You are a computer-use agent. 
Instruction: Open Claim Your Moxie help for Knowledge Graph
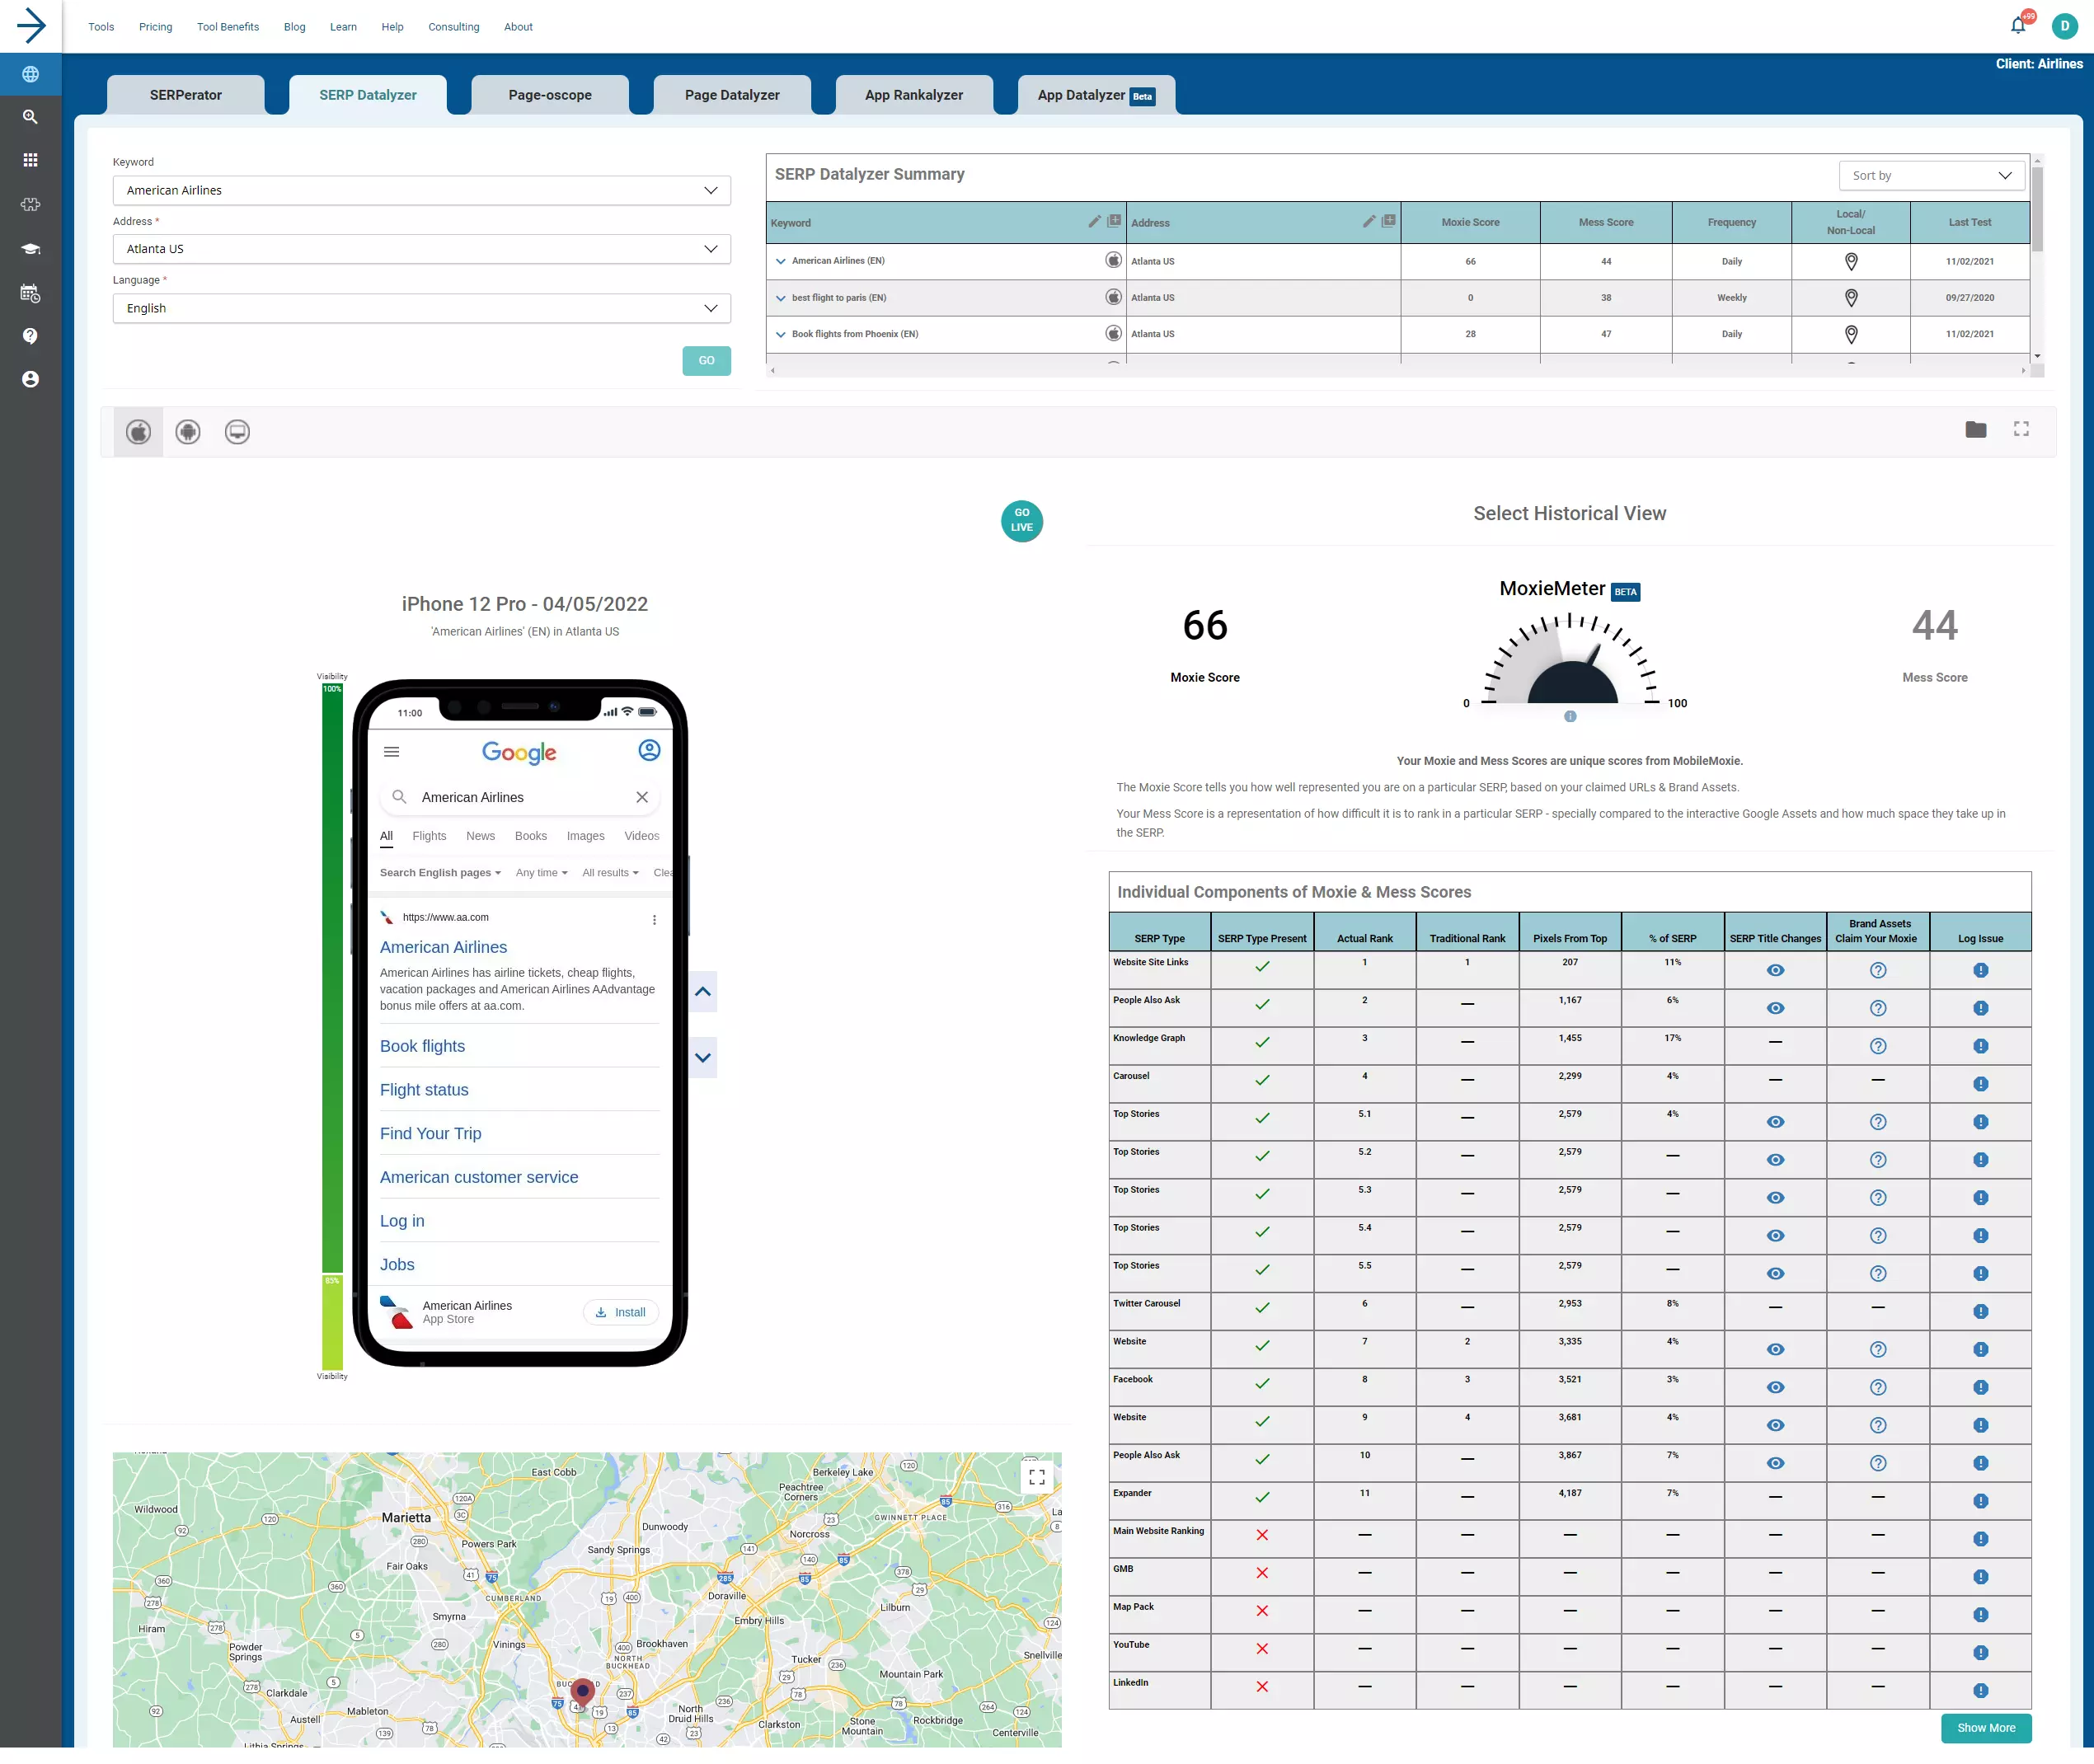coord(1878,1047)
